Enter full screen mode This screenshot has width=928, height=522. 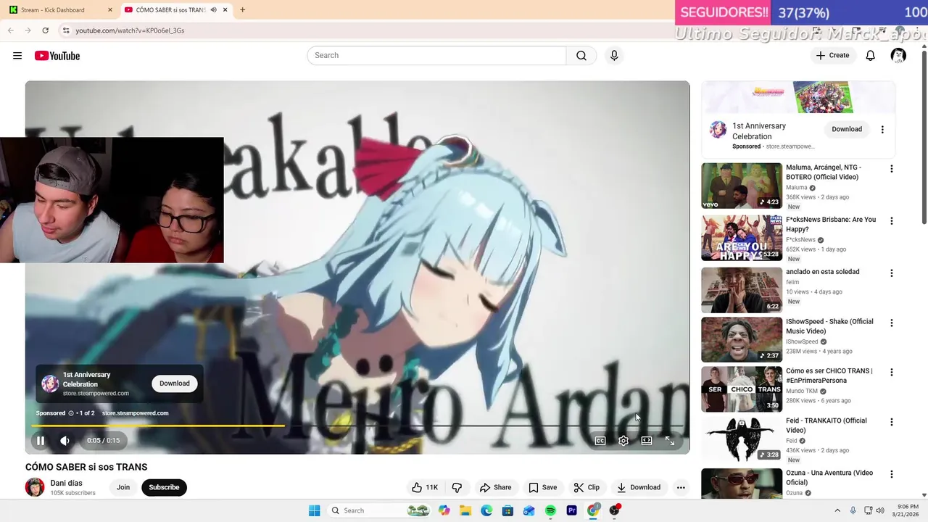[670, 441]
